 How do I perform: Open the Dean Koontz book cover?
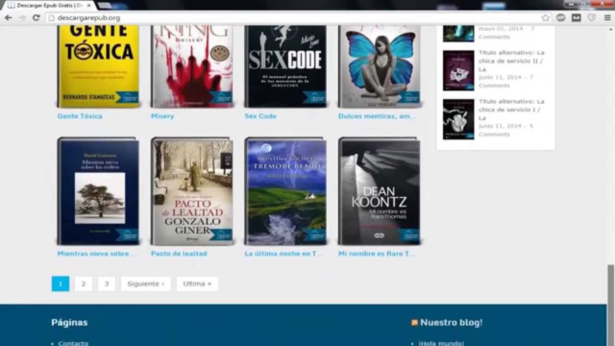click(379, 191)
